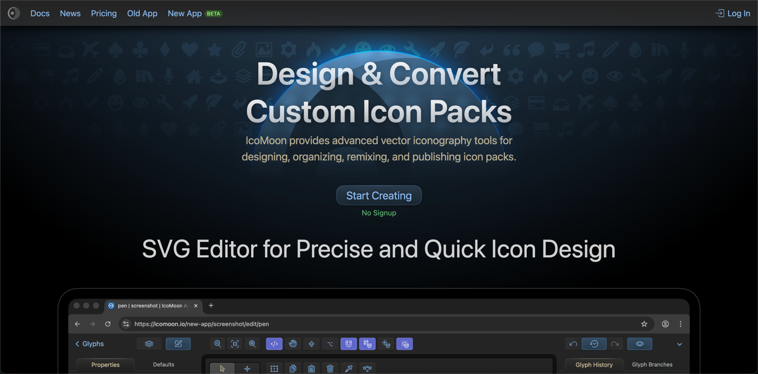Click the icomoon.io address bar in preview
The height and width of the screenshot is (374, 758).
[386, 324]
